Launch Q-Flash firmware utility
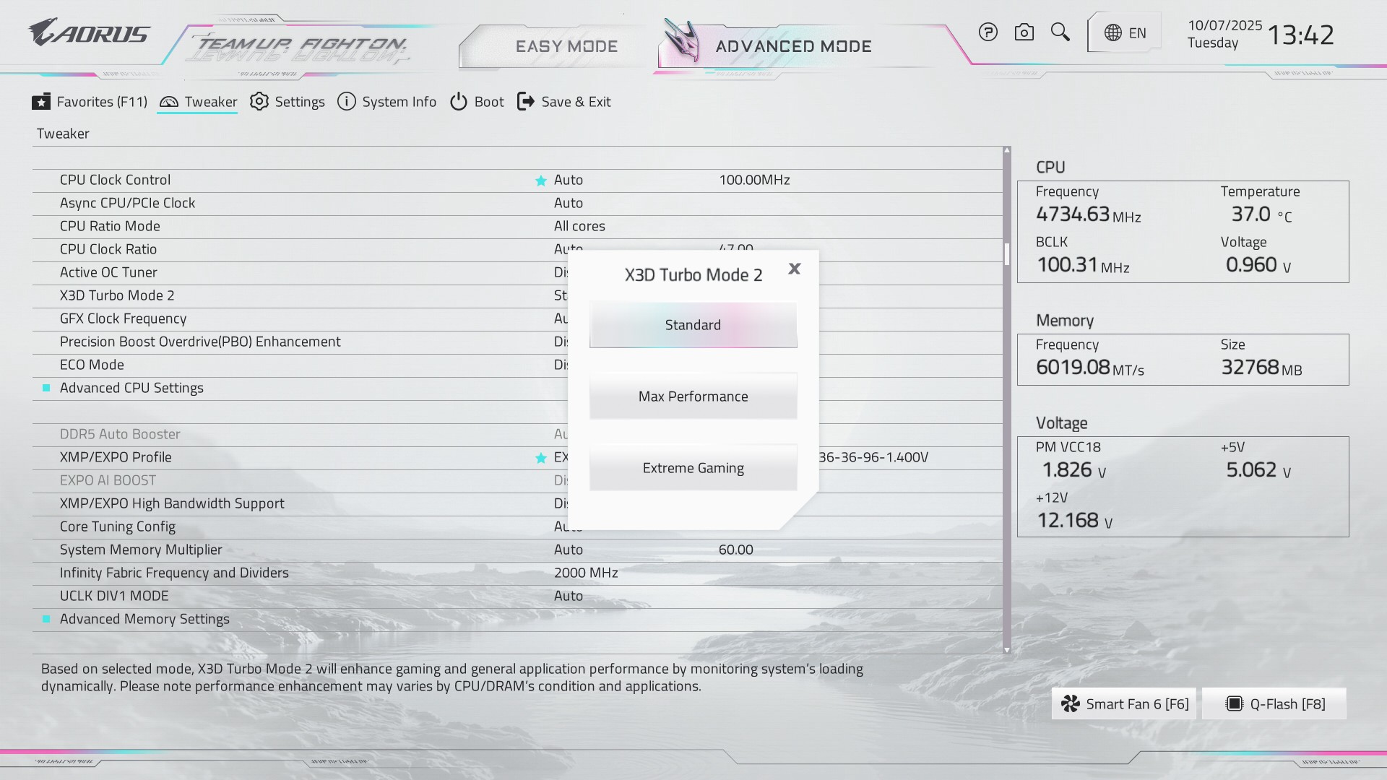The height and width of the screenshot is (780, 1387). coord(1274,703)
